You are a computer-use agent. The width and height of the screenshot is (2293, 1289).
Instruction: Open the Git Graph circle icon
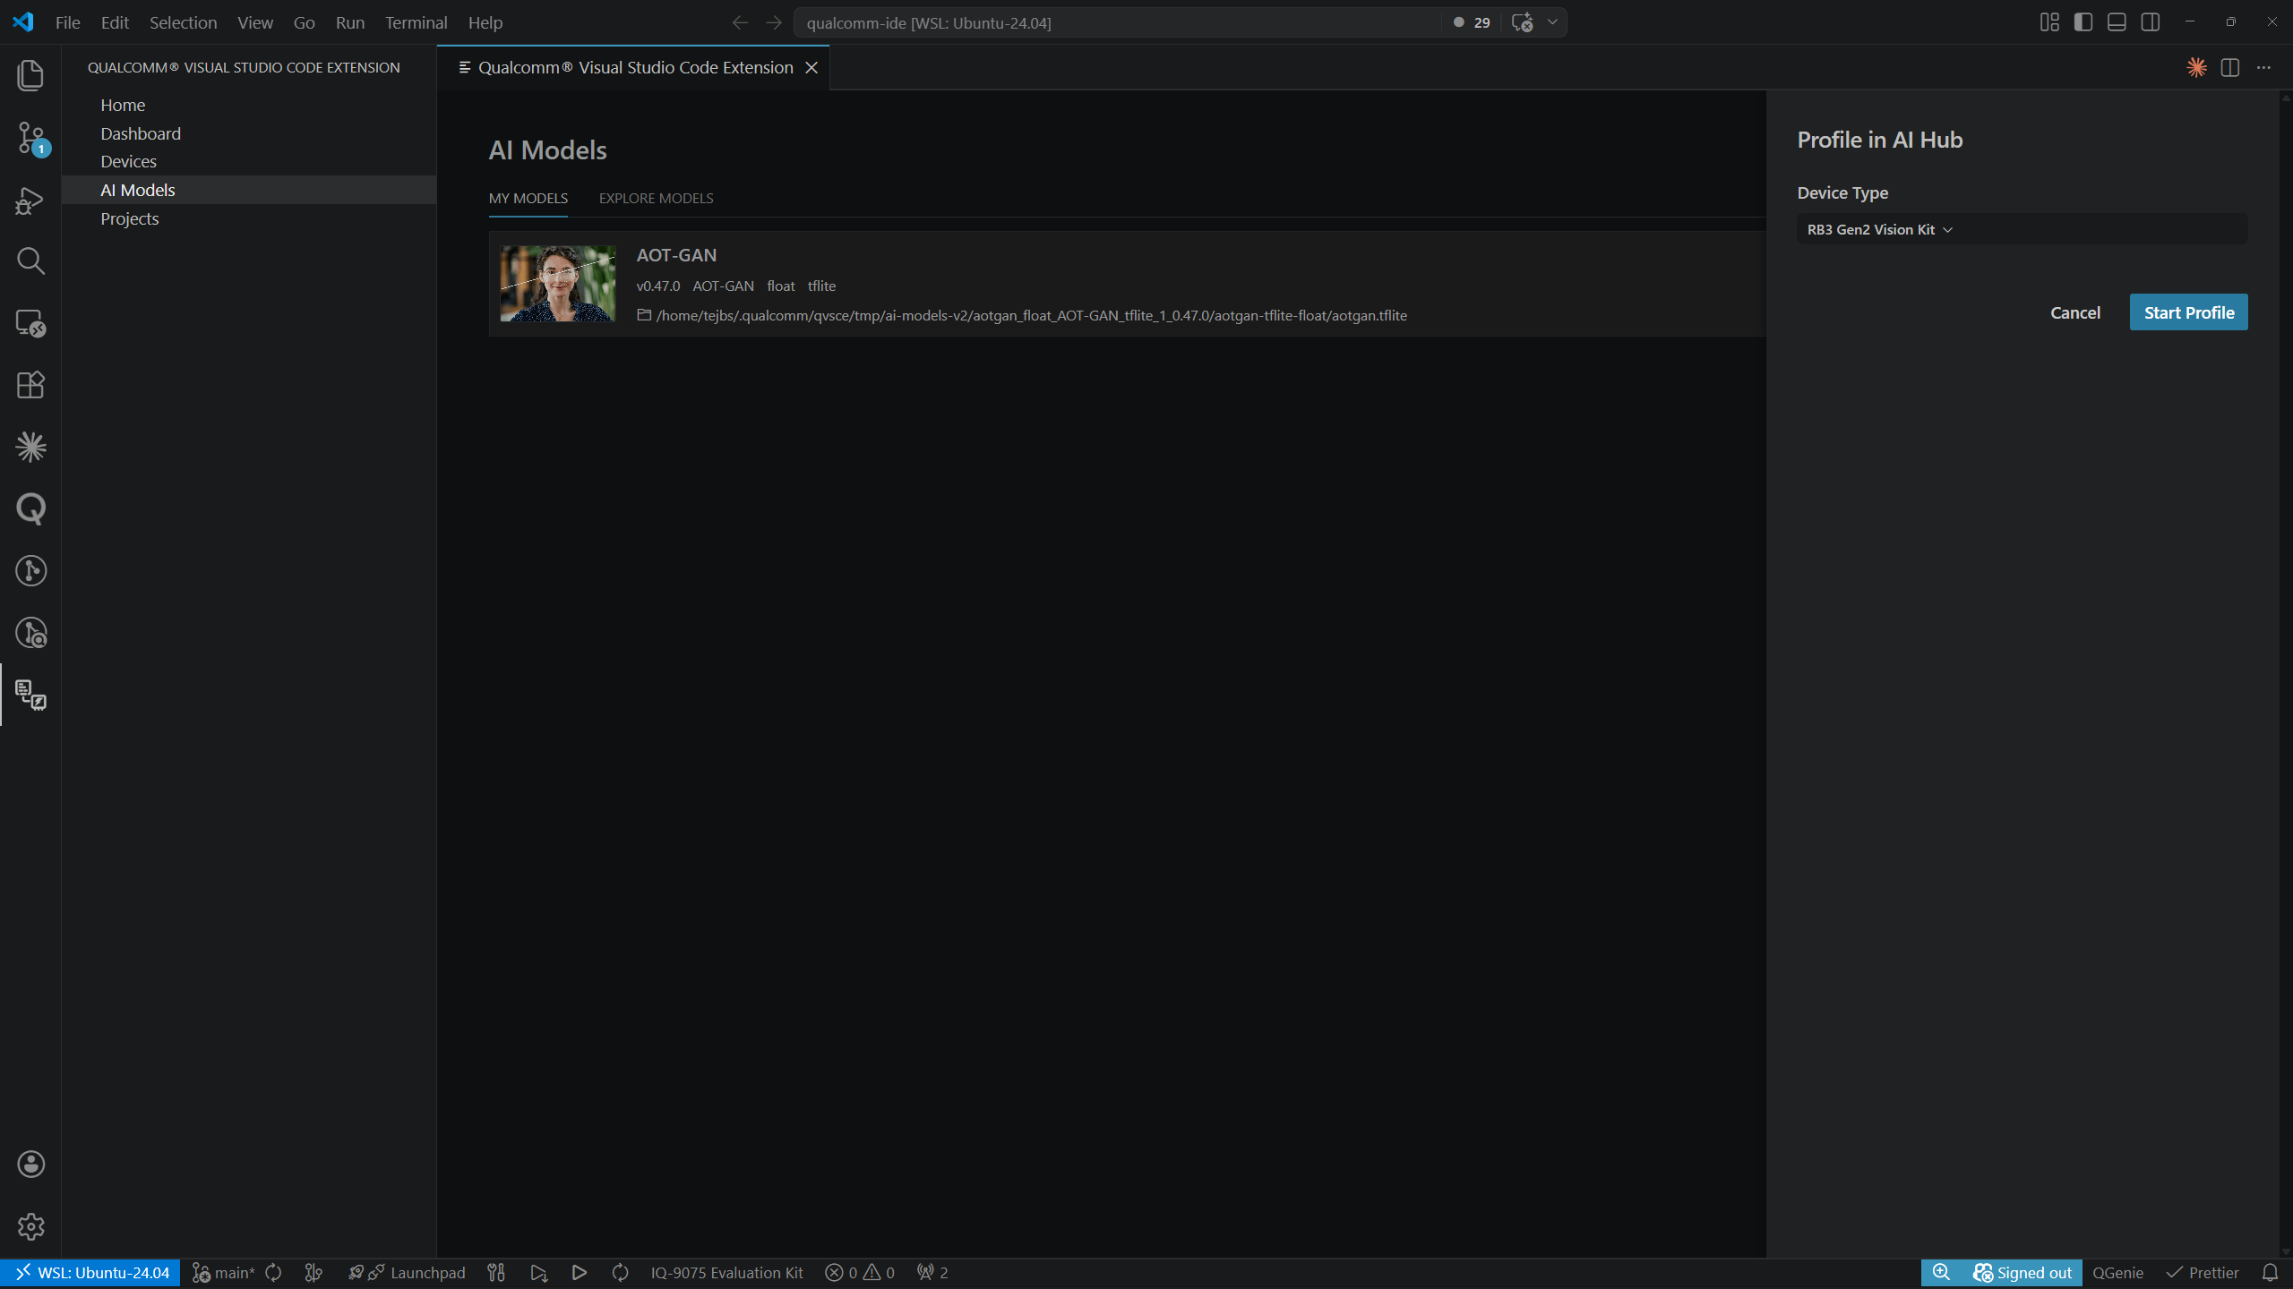click(x=30, y=570)
